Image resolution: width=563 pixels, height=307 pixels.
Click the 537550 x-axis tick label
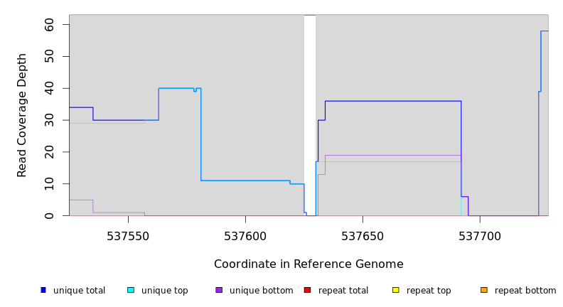128,236
